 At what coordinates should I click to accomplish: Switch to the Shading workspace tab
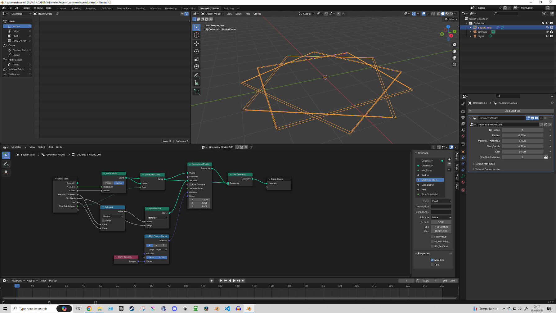141,9
